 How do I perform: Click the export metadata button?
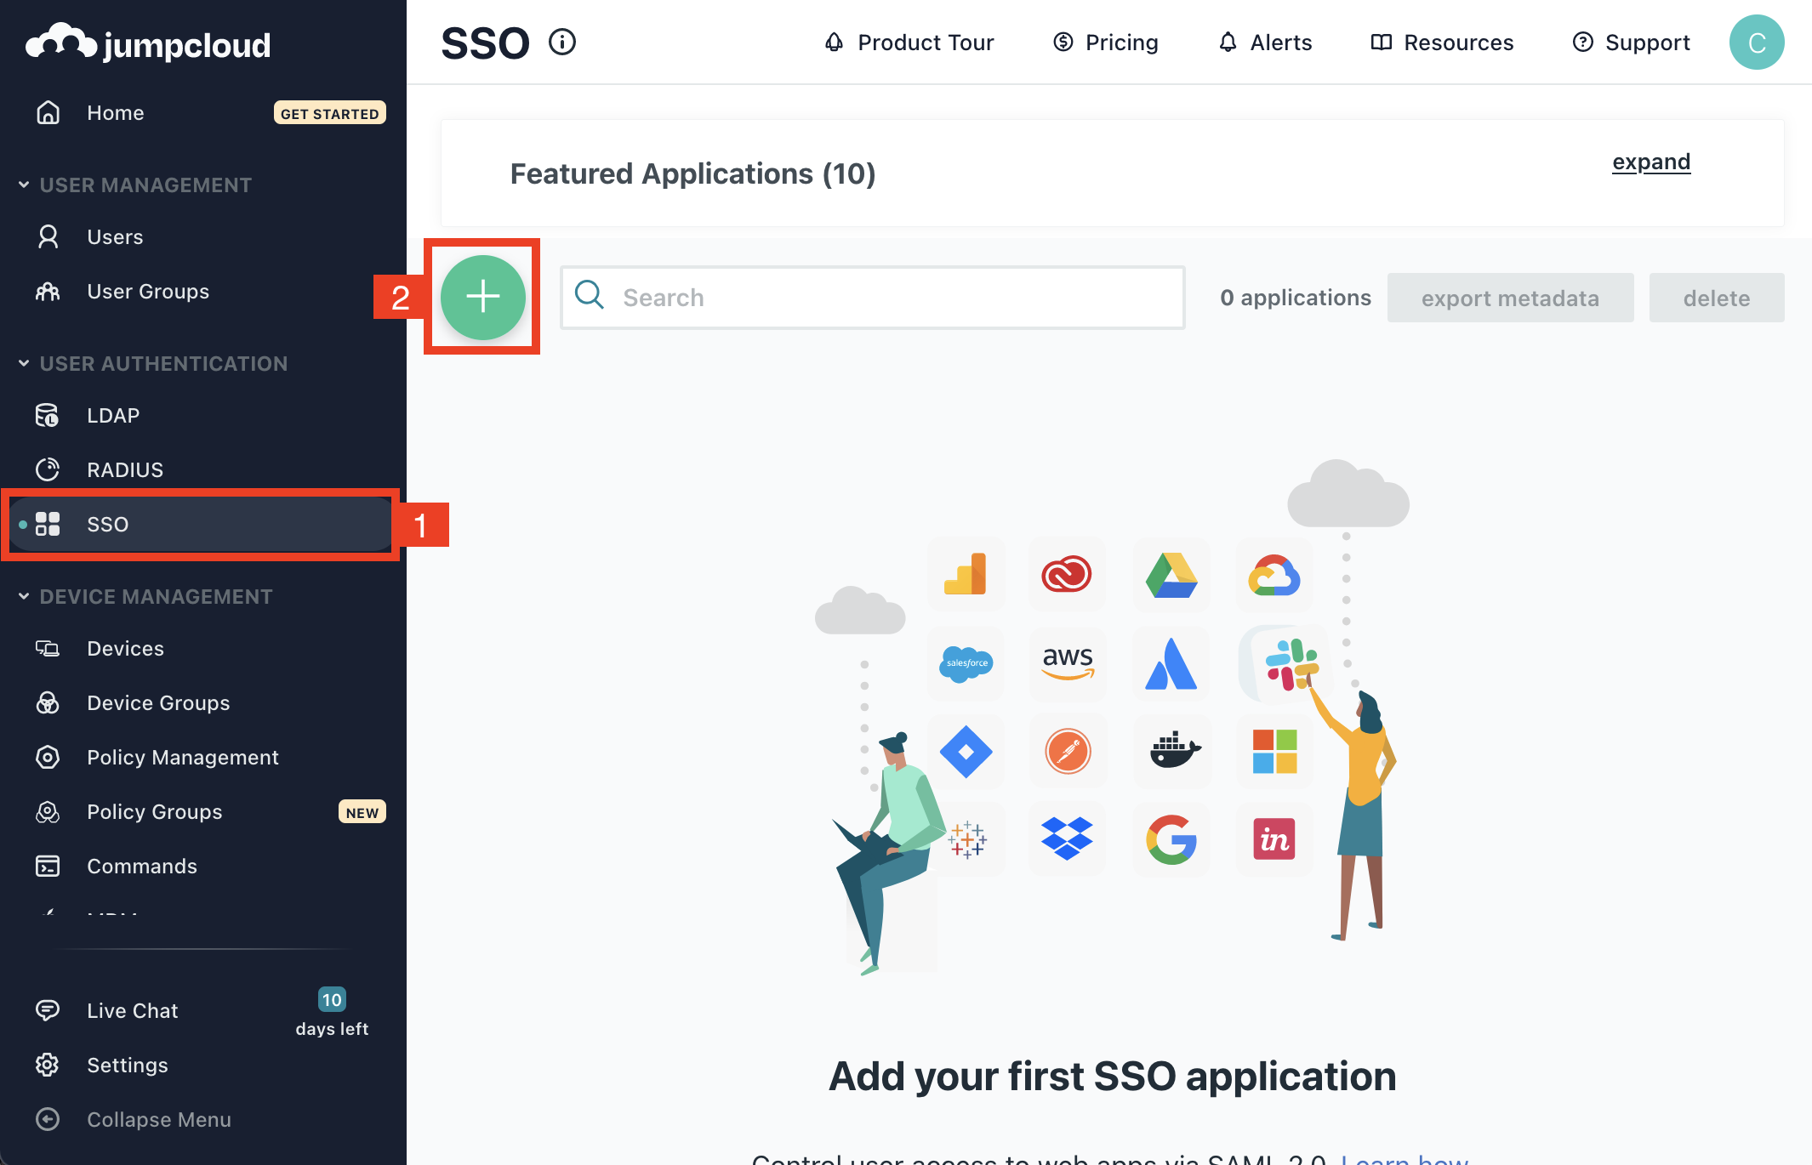(1509, 298)
